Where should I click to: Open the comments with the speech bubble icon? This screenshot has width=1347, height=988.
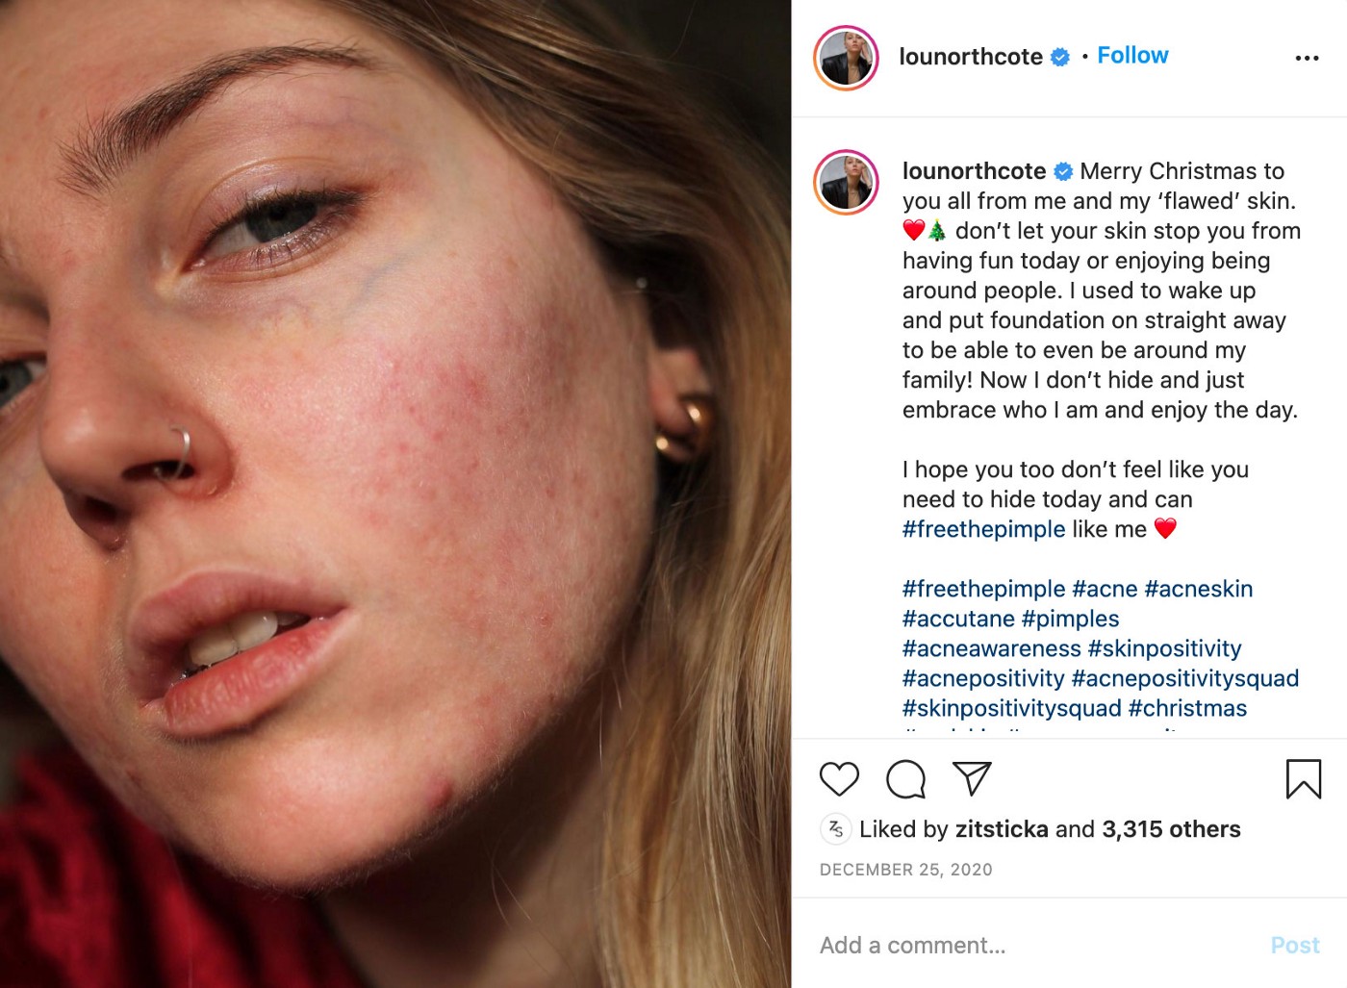[905, 779]
